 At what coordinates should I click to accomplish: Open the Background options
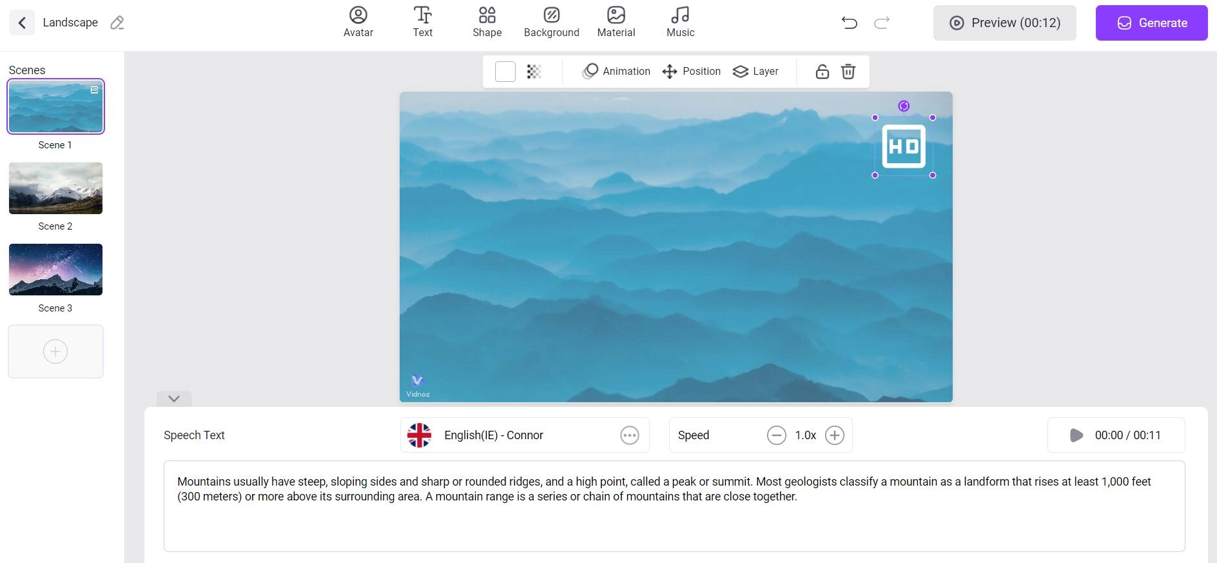pyautogui.click(x=551, y=23)
